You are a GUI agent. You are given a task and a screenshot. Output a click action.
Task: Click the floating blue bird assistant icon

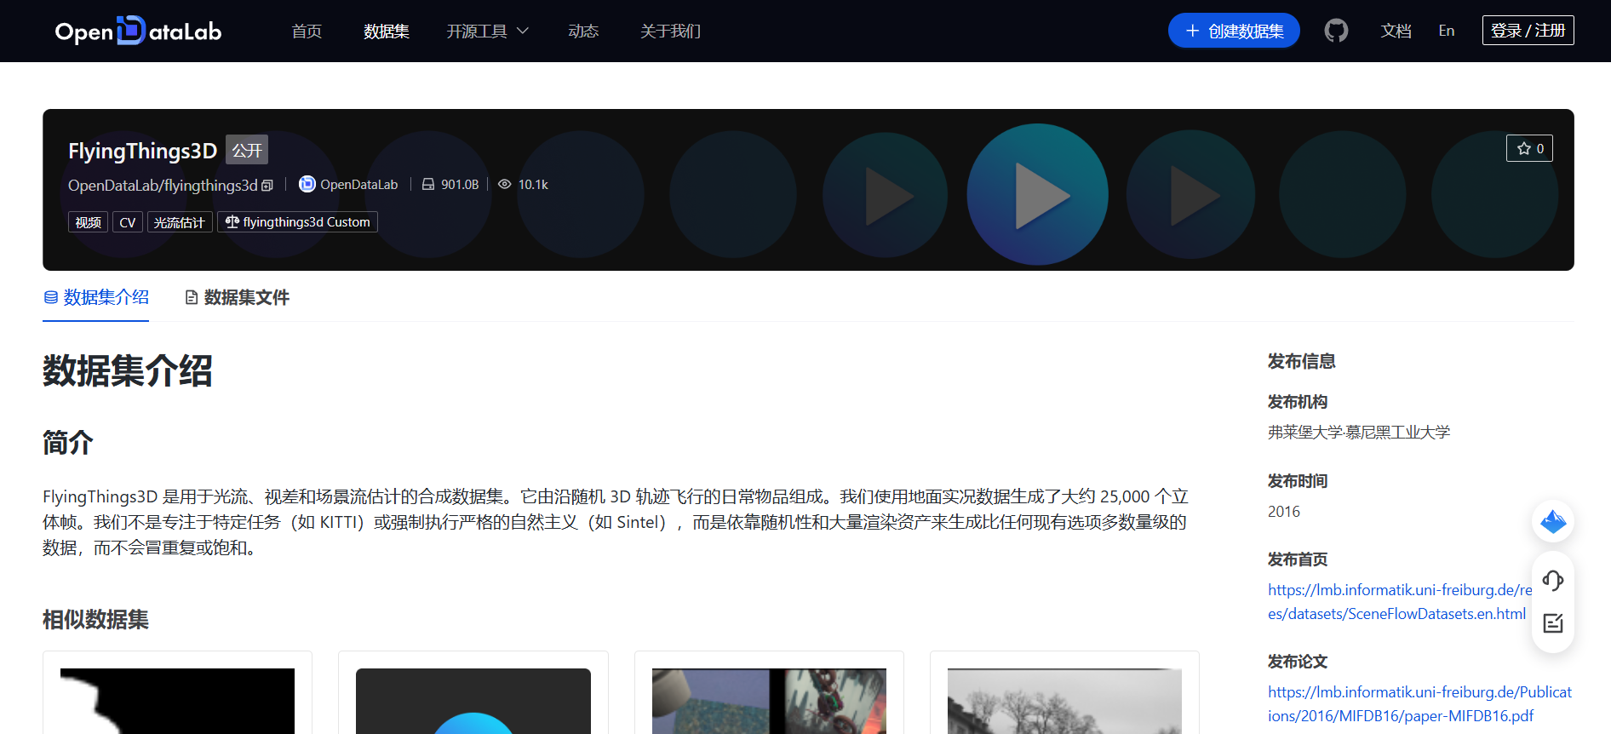point(1553,521)
